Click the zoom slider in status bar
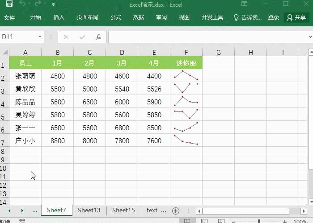The width and height of the screenshot is (313, 223). tap(258, 221)
